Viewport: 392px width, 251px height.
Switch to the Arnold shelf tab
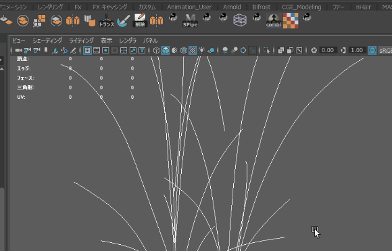[232, 7]
